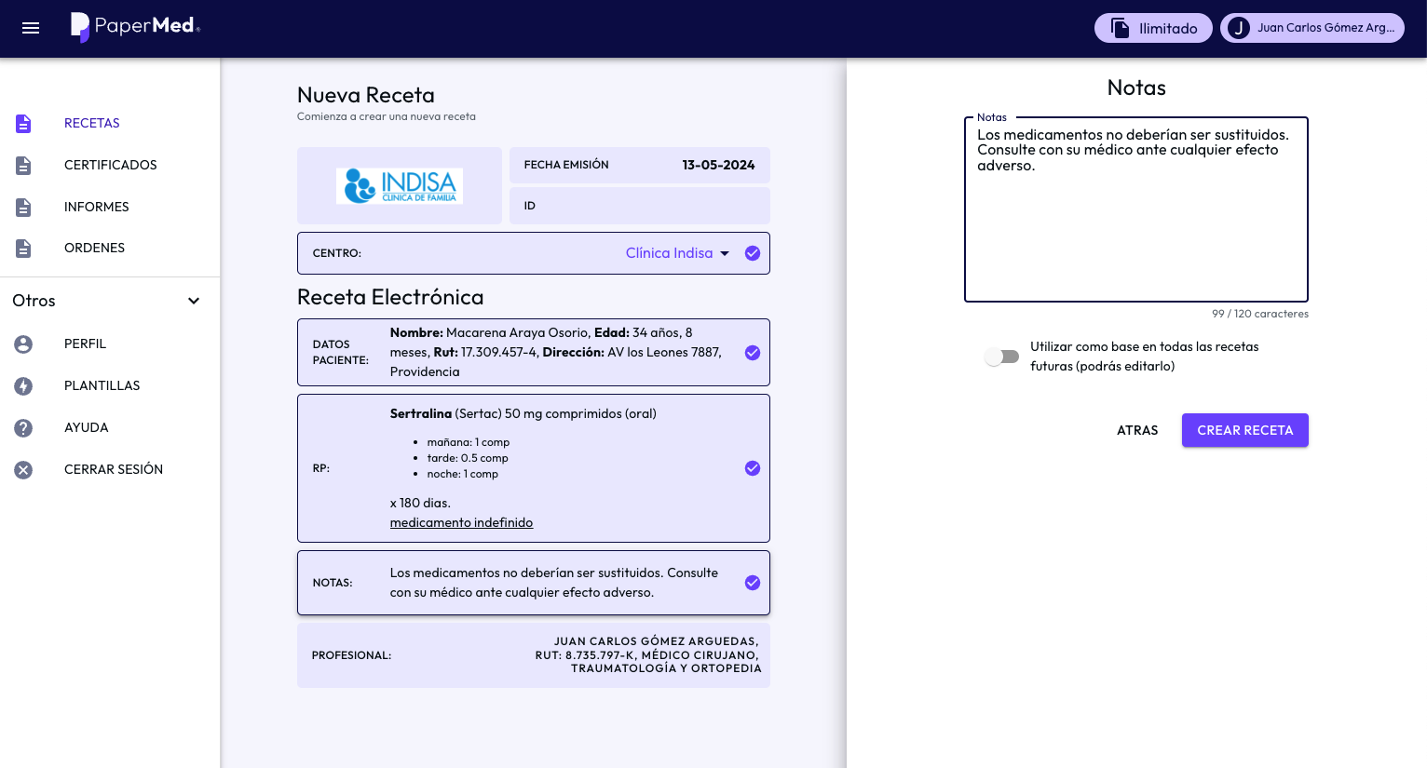Screen dimensions: 1427x768
Task: Click the Notas section checkmark icon
Action: 753,583
